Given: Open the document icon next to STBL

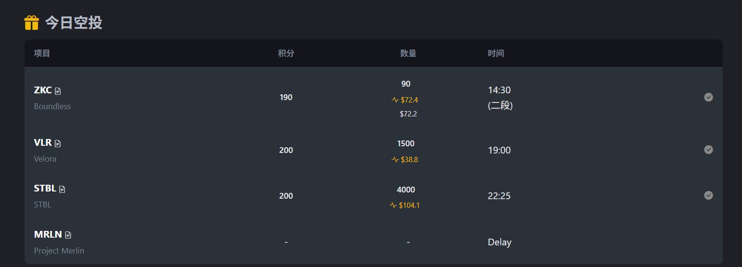Looking at the screenshot, I should [x=62, y=189].
